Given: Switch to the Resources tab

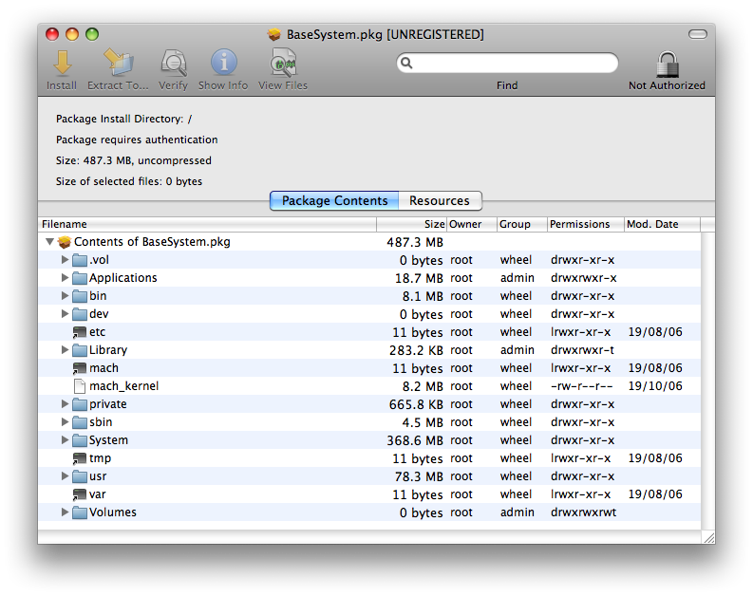Looking at the screenshot, I should pos(439,201).
